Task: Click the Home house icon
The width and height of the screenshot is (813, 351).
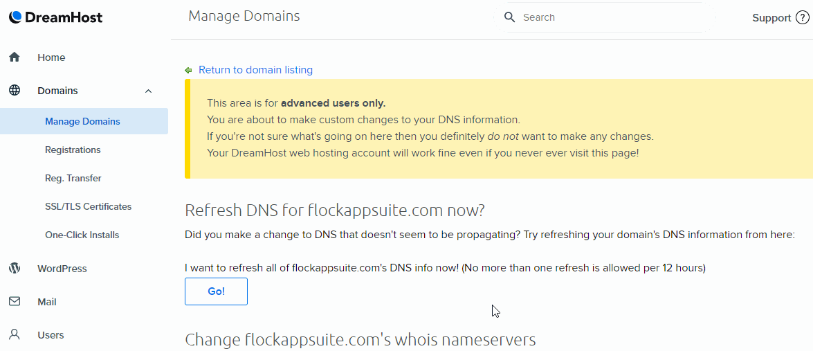Action: pos(15,57)
